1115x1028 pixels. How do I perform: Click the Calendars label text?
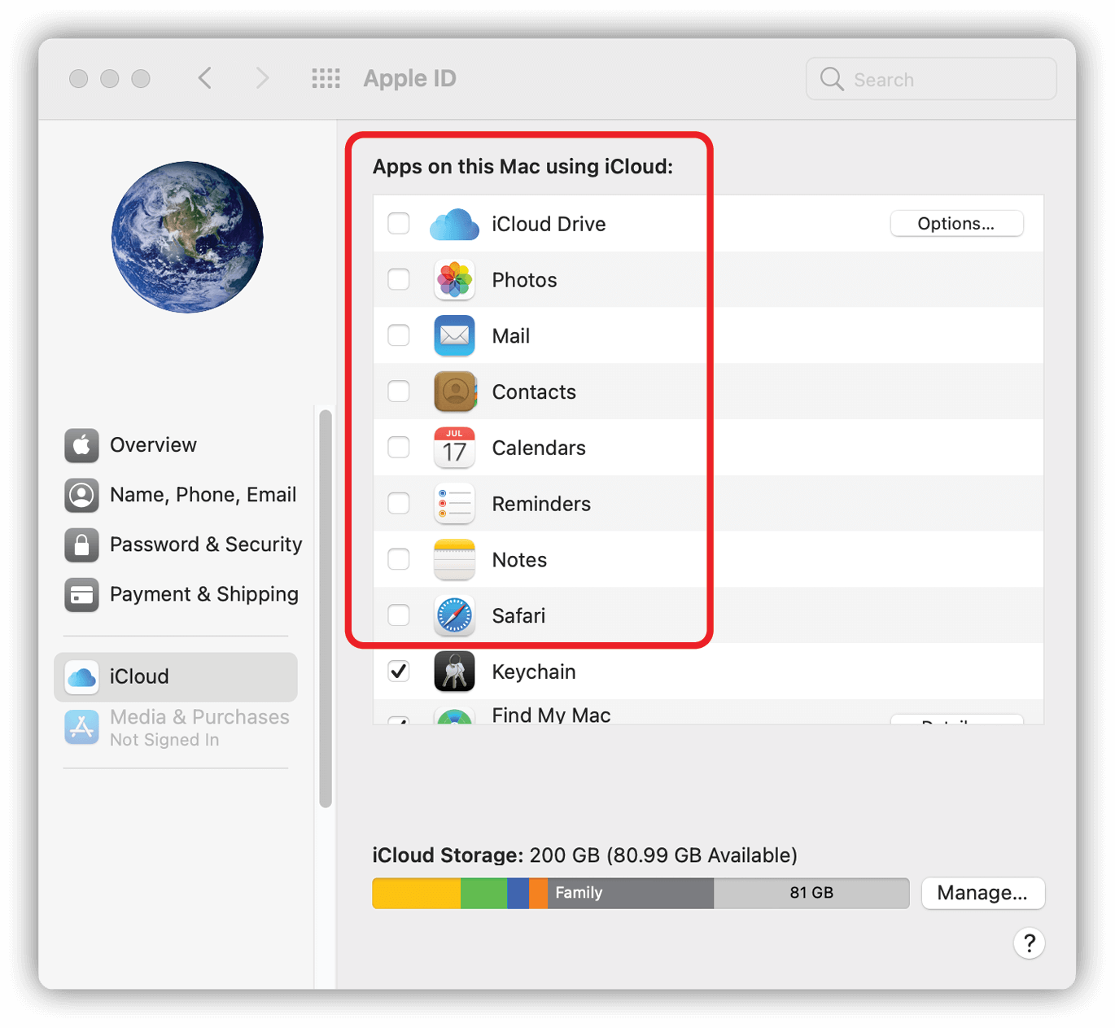point(539,448)
